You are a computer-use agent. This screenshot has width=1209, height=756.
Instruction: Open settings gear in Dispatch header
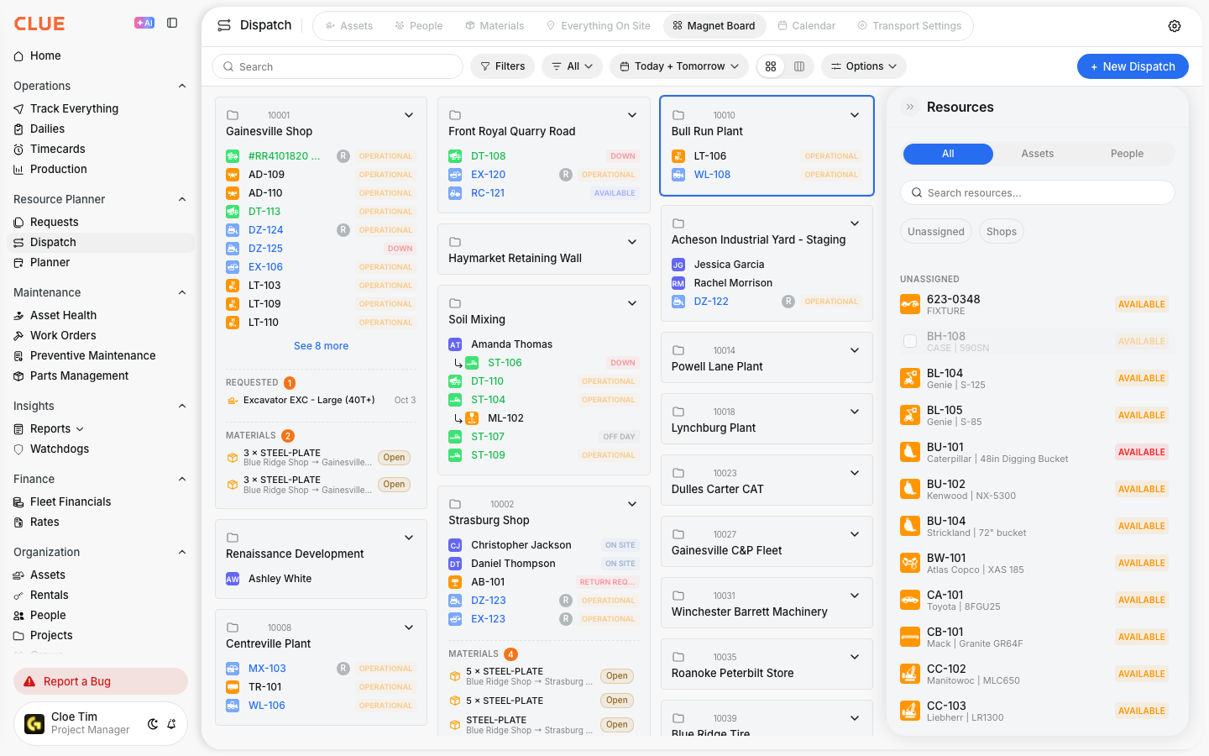click(1175, 26)
